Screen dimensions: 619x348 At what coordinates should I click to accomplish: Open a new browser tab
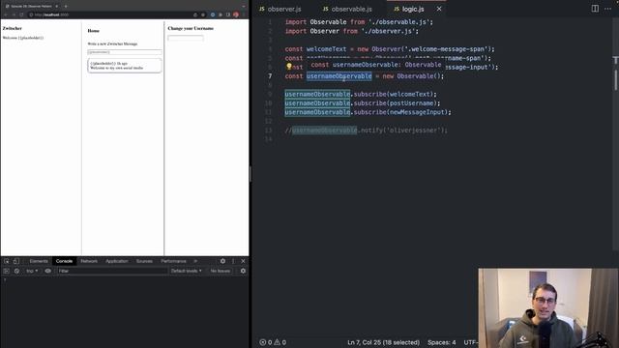[x=66, y=6]
